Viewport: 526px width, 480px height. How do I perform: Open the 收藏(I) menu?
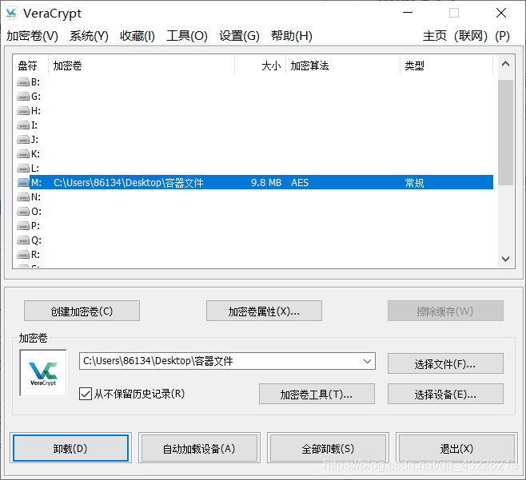(x=137, y=36)
